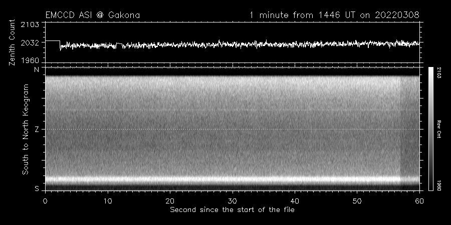Click the 2103 zenith count tick label
Viewport: 451px width, 225px height.
point(30,24)
